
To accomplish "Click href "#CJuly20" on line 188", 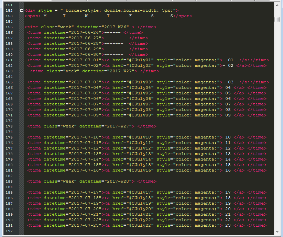I will [140, 209].
